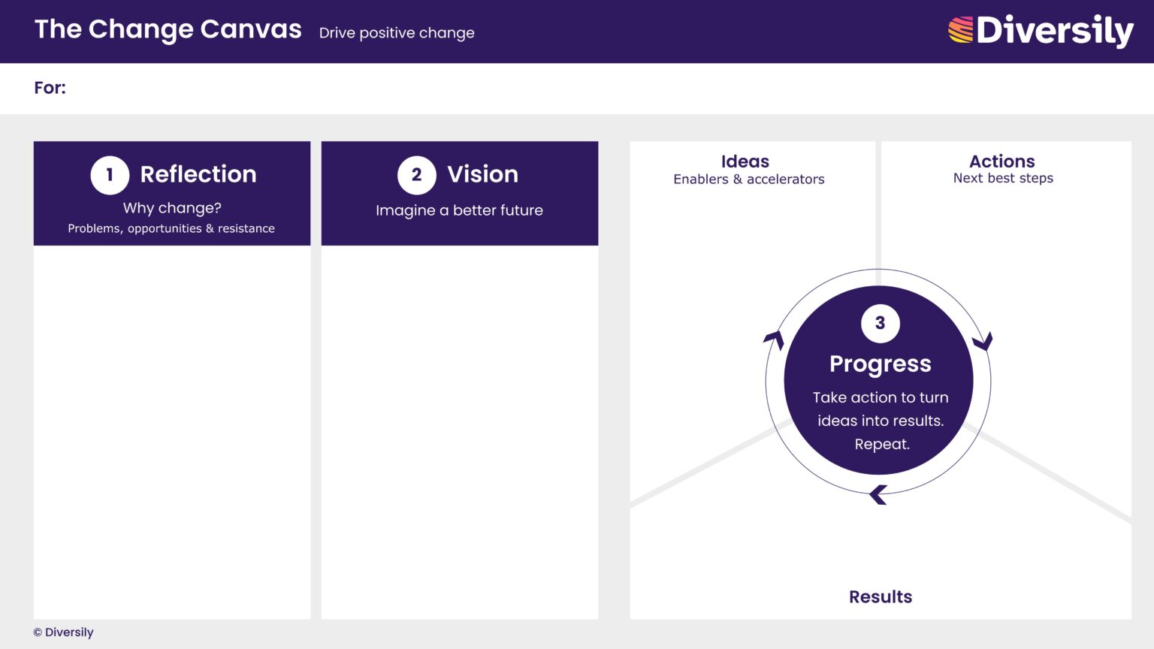The height and width of the screenshot is (649, 1154).
Task: Toggle the Vision section header
Action: 459,192
